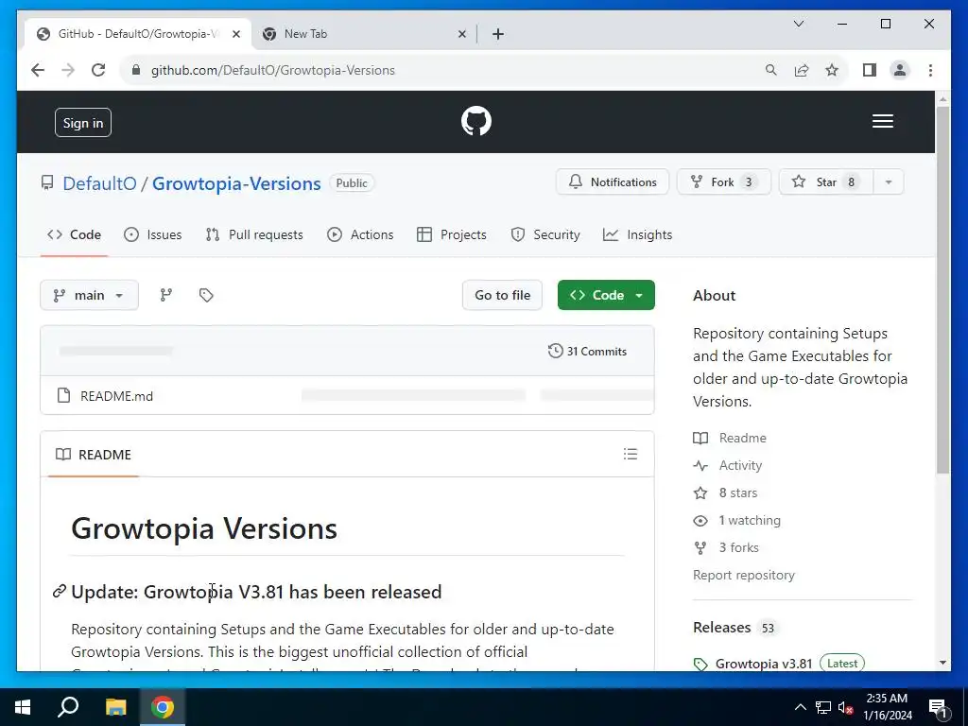Switch to the New Tab tab
This screenshot has height=726, width=968.
tap(364, 34)
